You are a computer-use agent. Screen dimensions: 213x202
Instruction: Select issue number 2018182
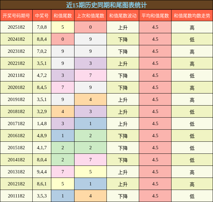pyautogui.click(x=16, y=111)
